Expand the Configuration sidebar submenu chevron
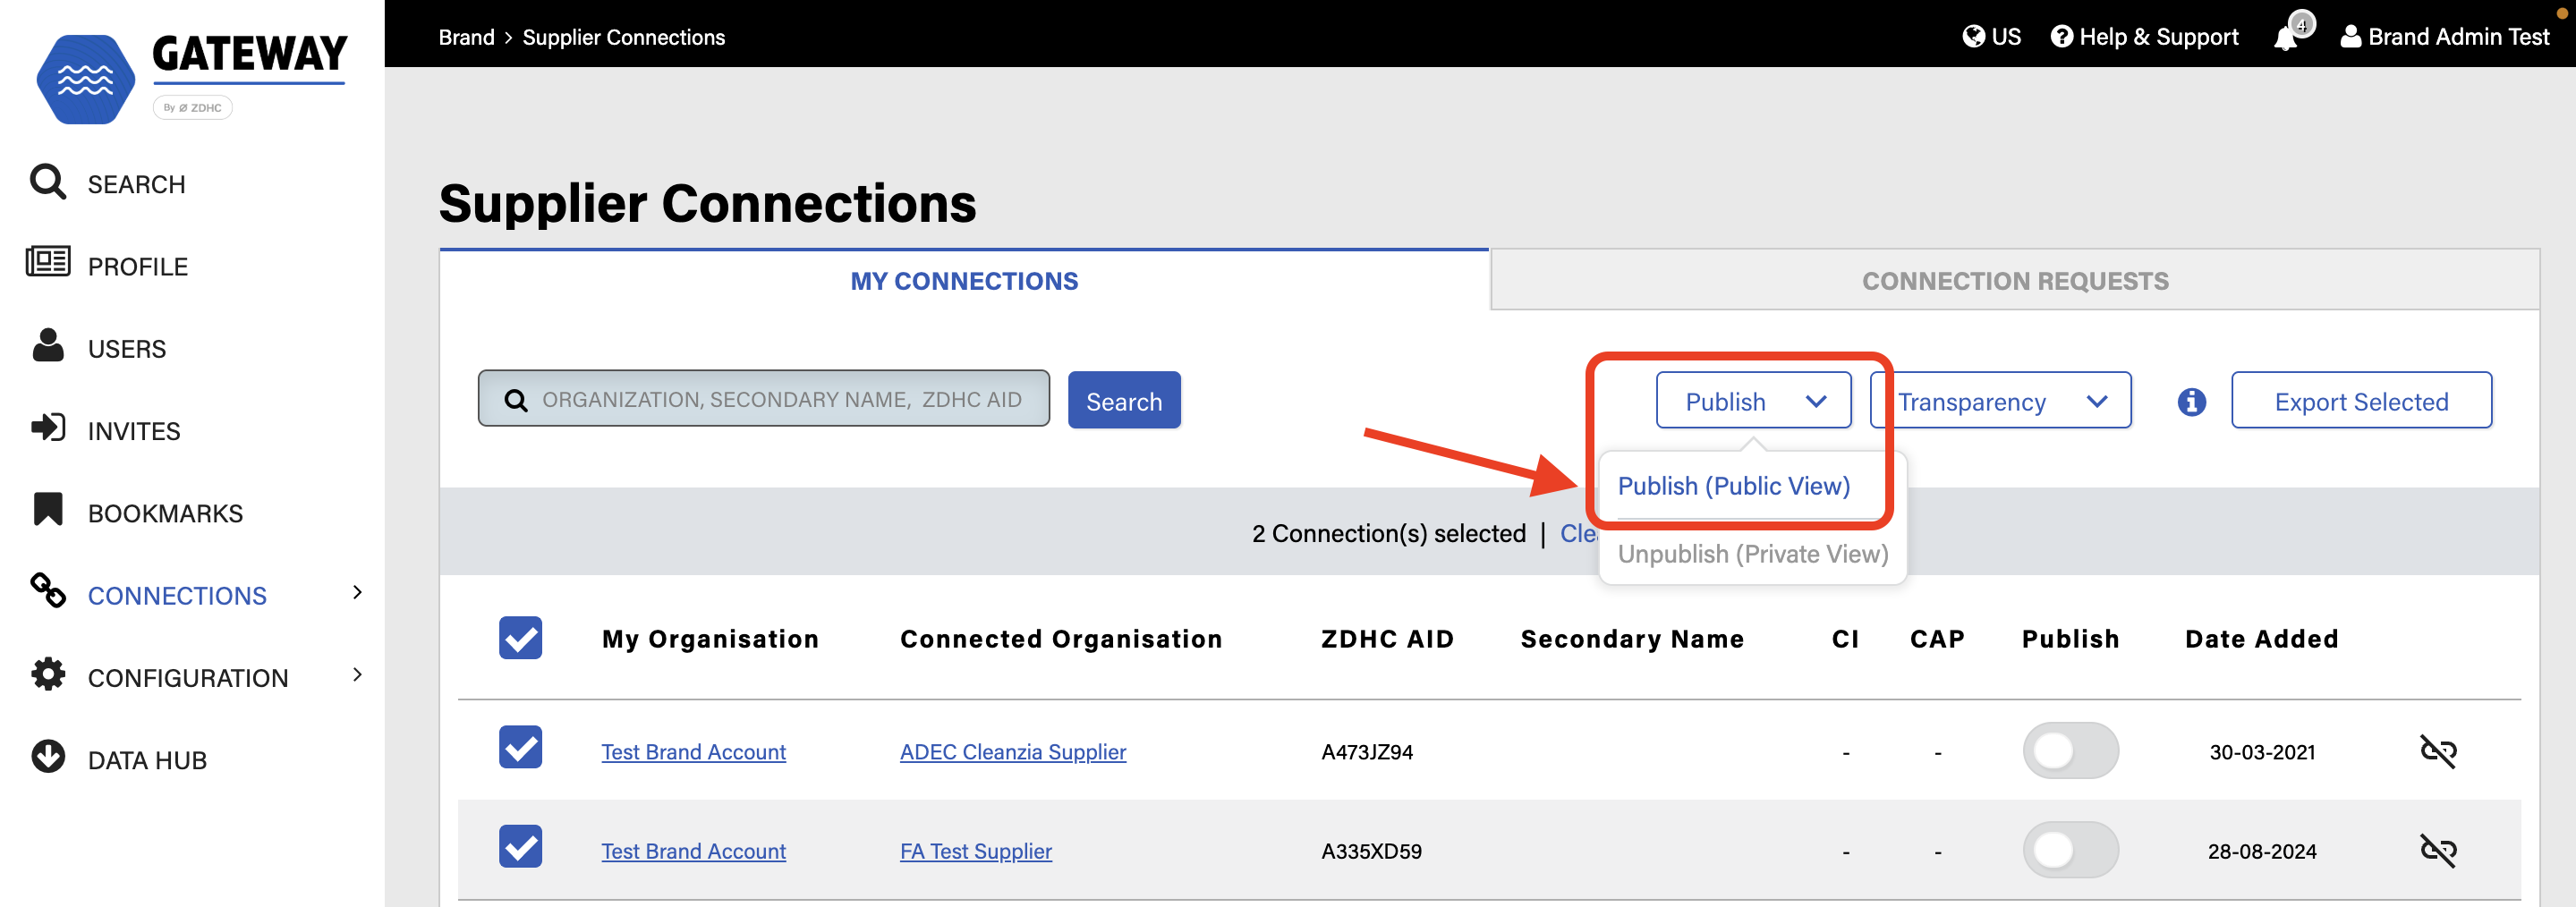The image size is (2576, 907). 358,676
